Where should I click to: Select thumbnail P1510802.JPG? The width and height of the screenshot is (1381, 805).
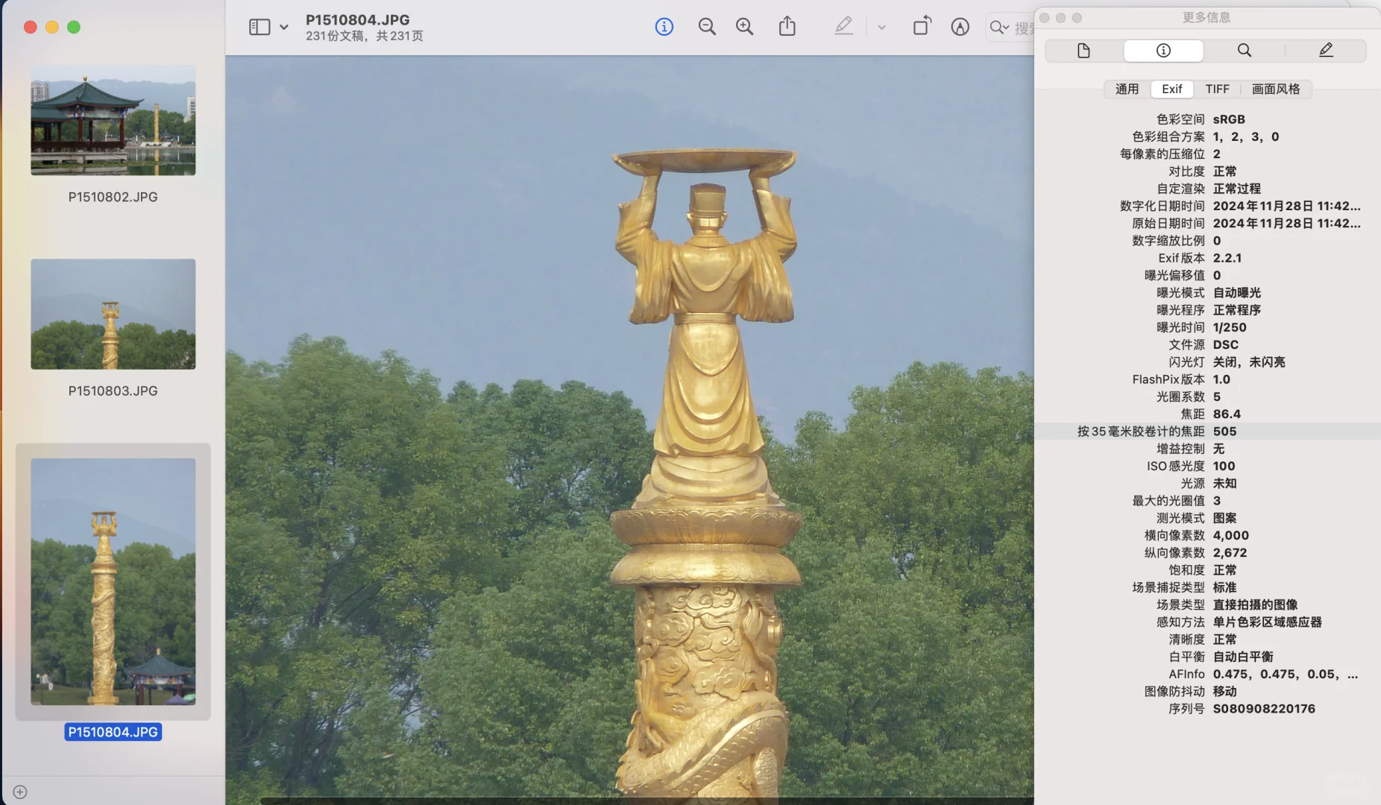tap(113, 120)
